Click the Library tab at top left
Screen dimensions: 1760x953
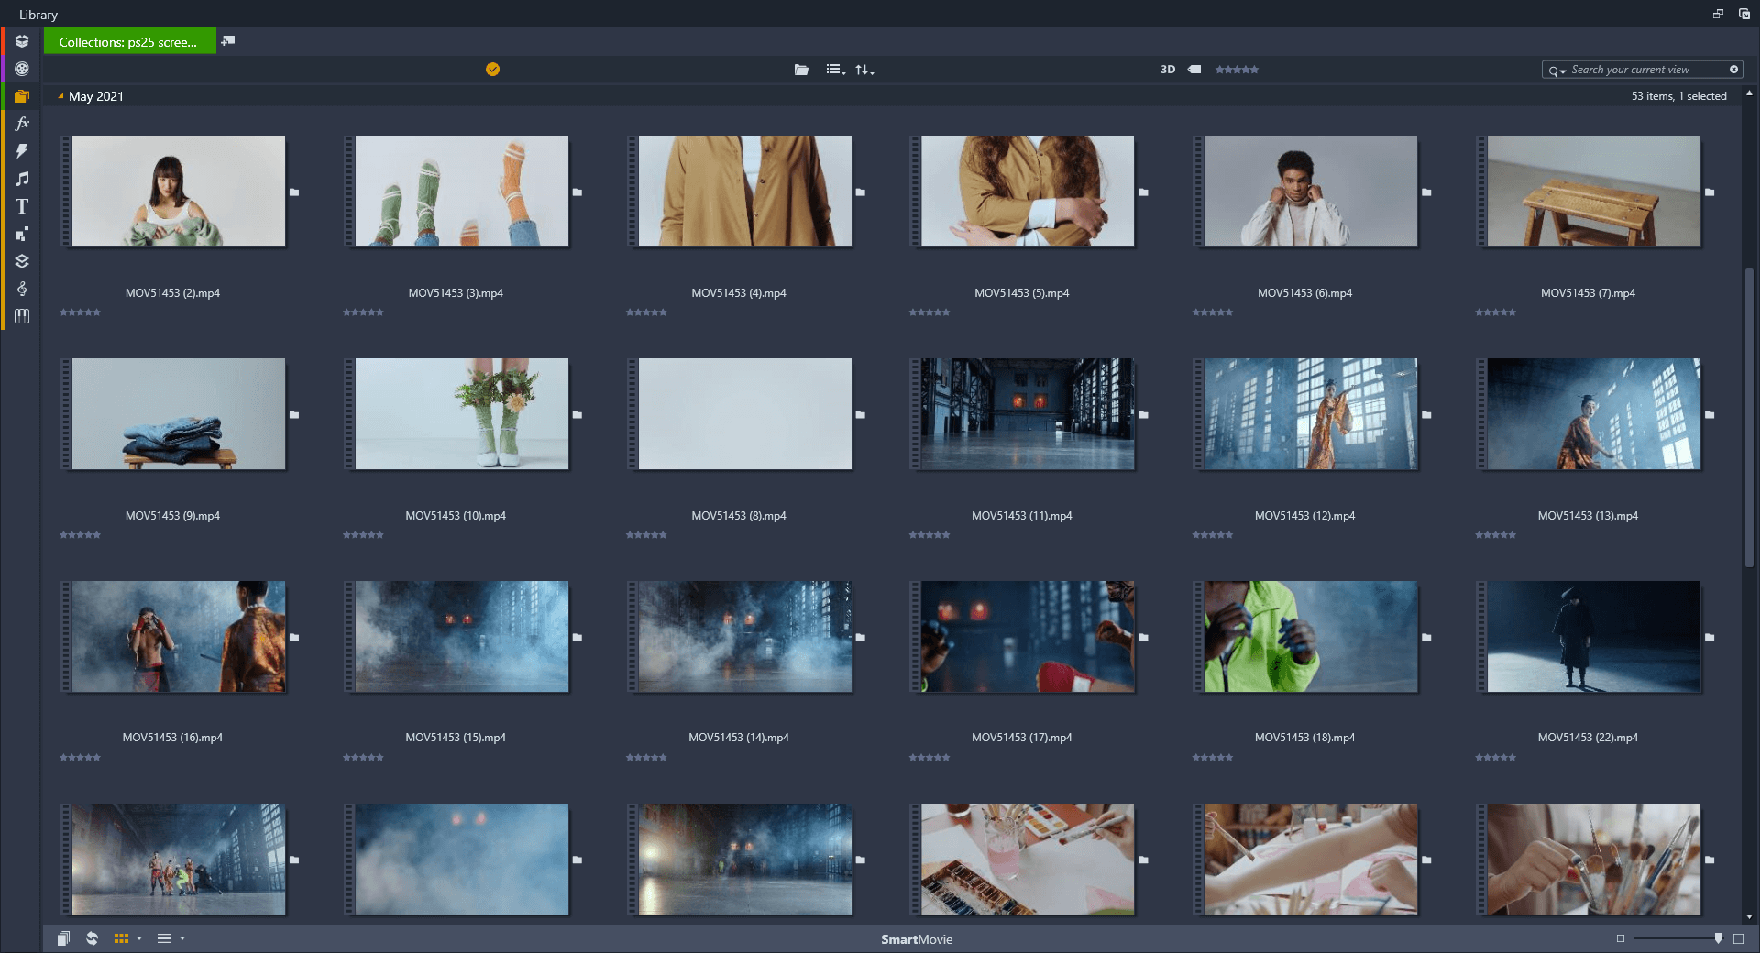coord(38,14)
